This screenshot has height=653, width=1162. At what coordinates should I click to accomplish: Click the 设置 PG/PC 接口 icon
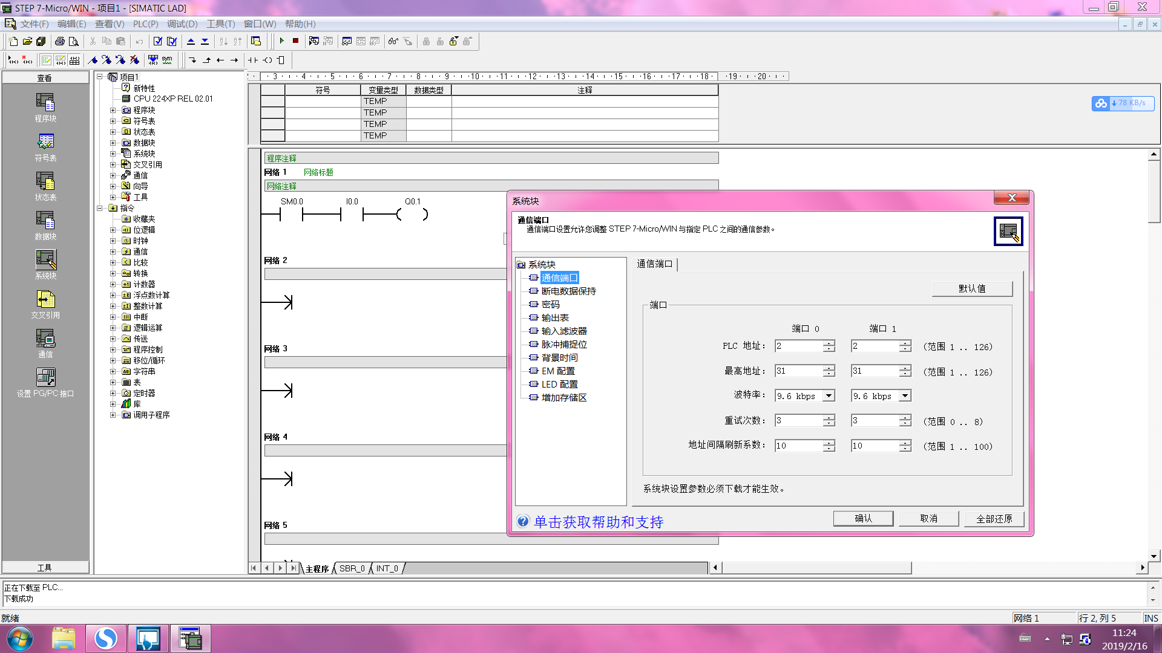click(45, 378)
